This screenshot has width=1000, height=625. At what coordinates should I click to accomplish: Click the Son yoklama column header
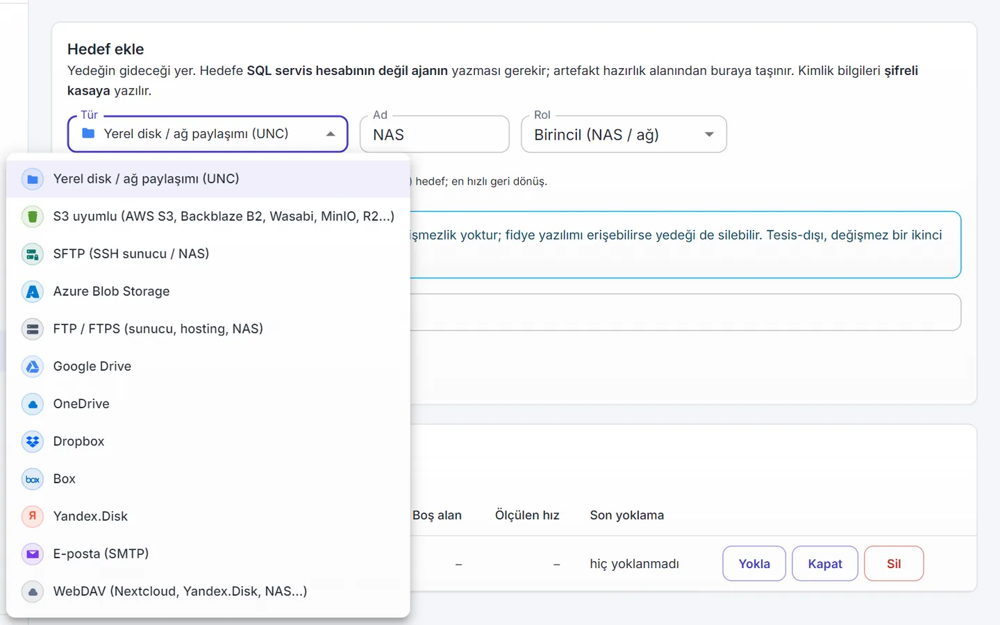point(627,515)
